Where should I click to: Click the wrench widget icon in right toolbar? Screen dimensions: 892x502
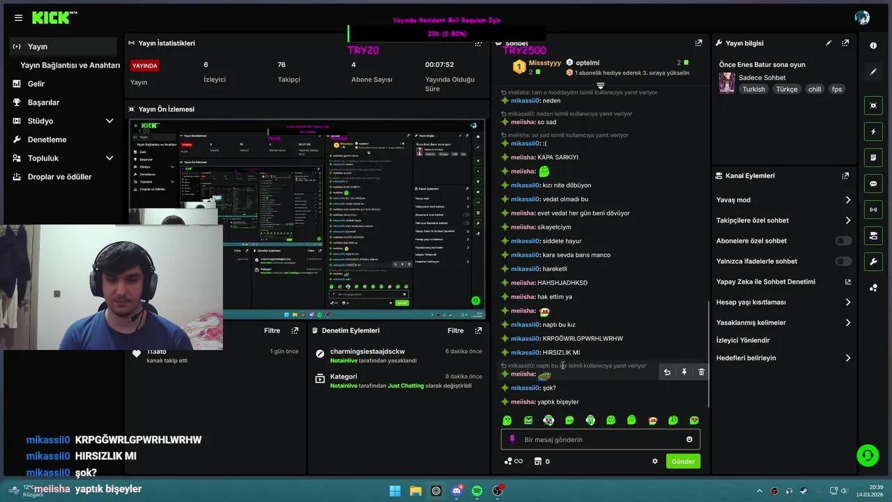(x=873, y=262)
